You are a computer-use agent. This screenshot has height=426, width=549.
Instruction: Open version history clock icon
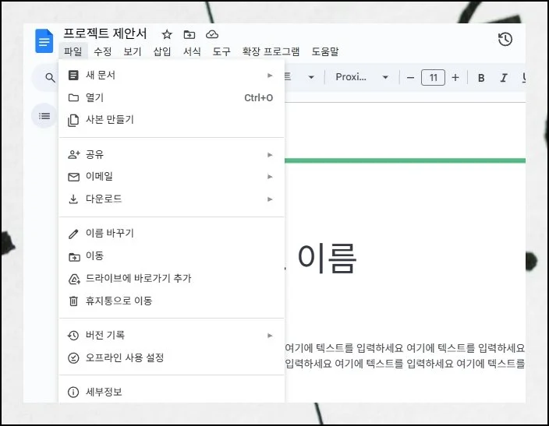coord(505,40)
